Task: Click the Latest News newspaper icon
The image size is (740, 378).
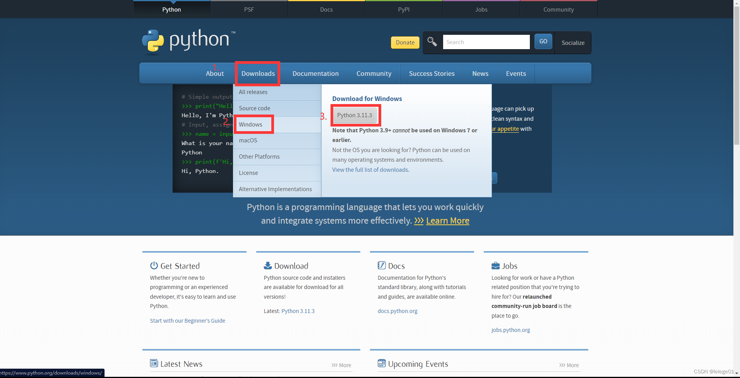Action: click(x=154, y=363)
